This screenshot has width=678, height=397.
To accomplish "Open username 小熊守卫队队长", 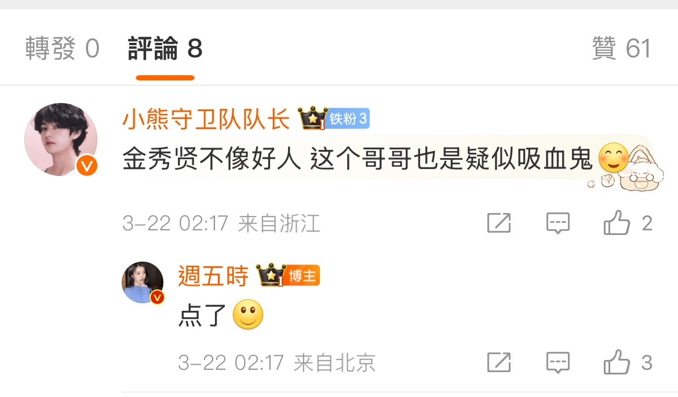I will click(206, 119).
